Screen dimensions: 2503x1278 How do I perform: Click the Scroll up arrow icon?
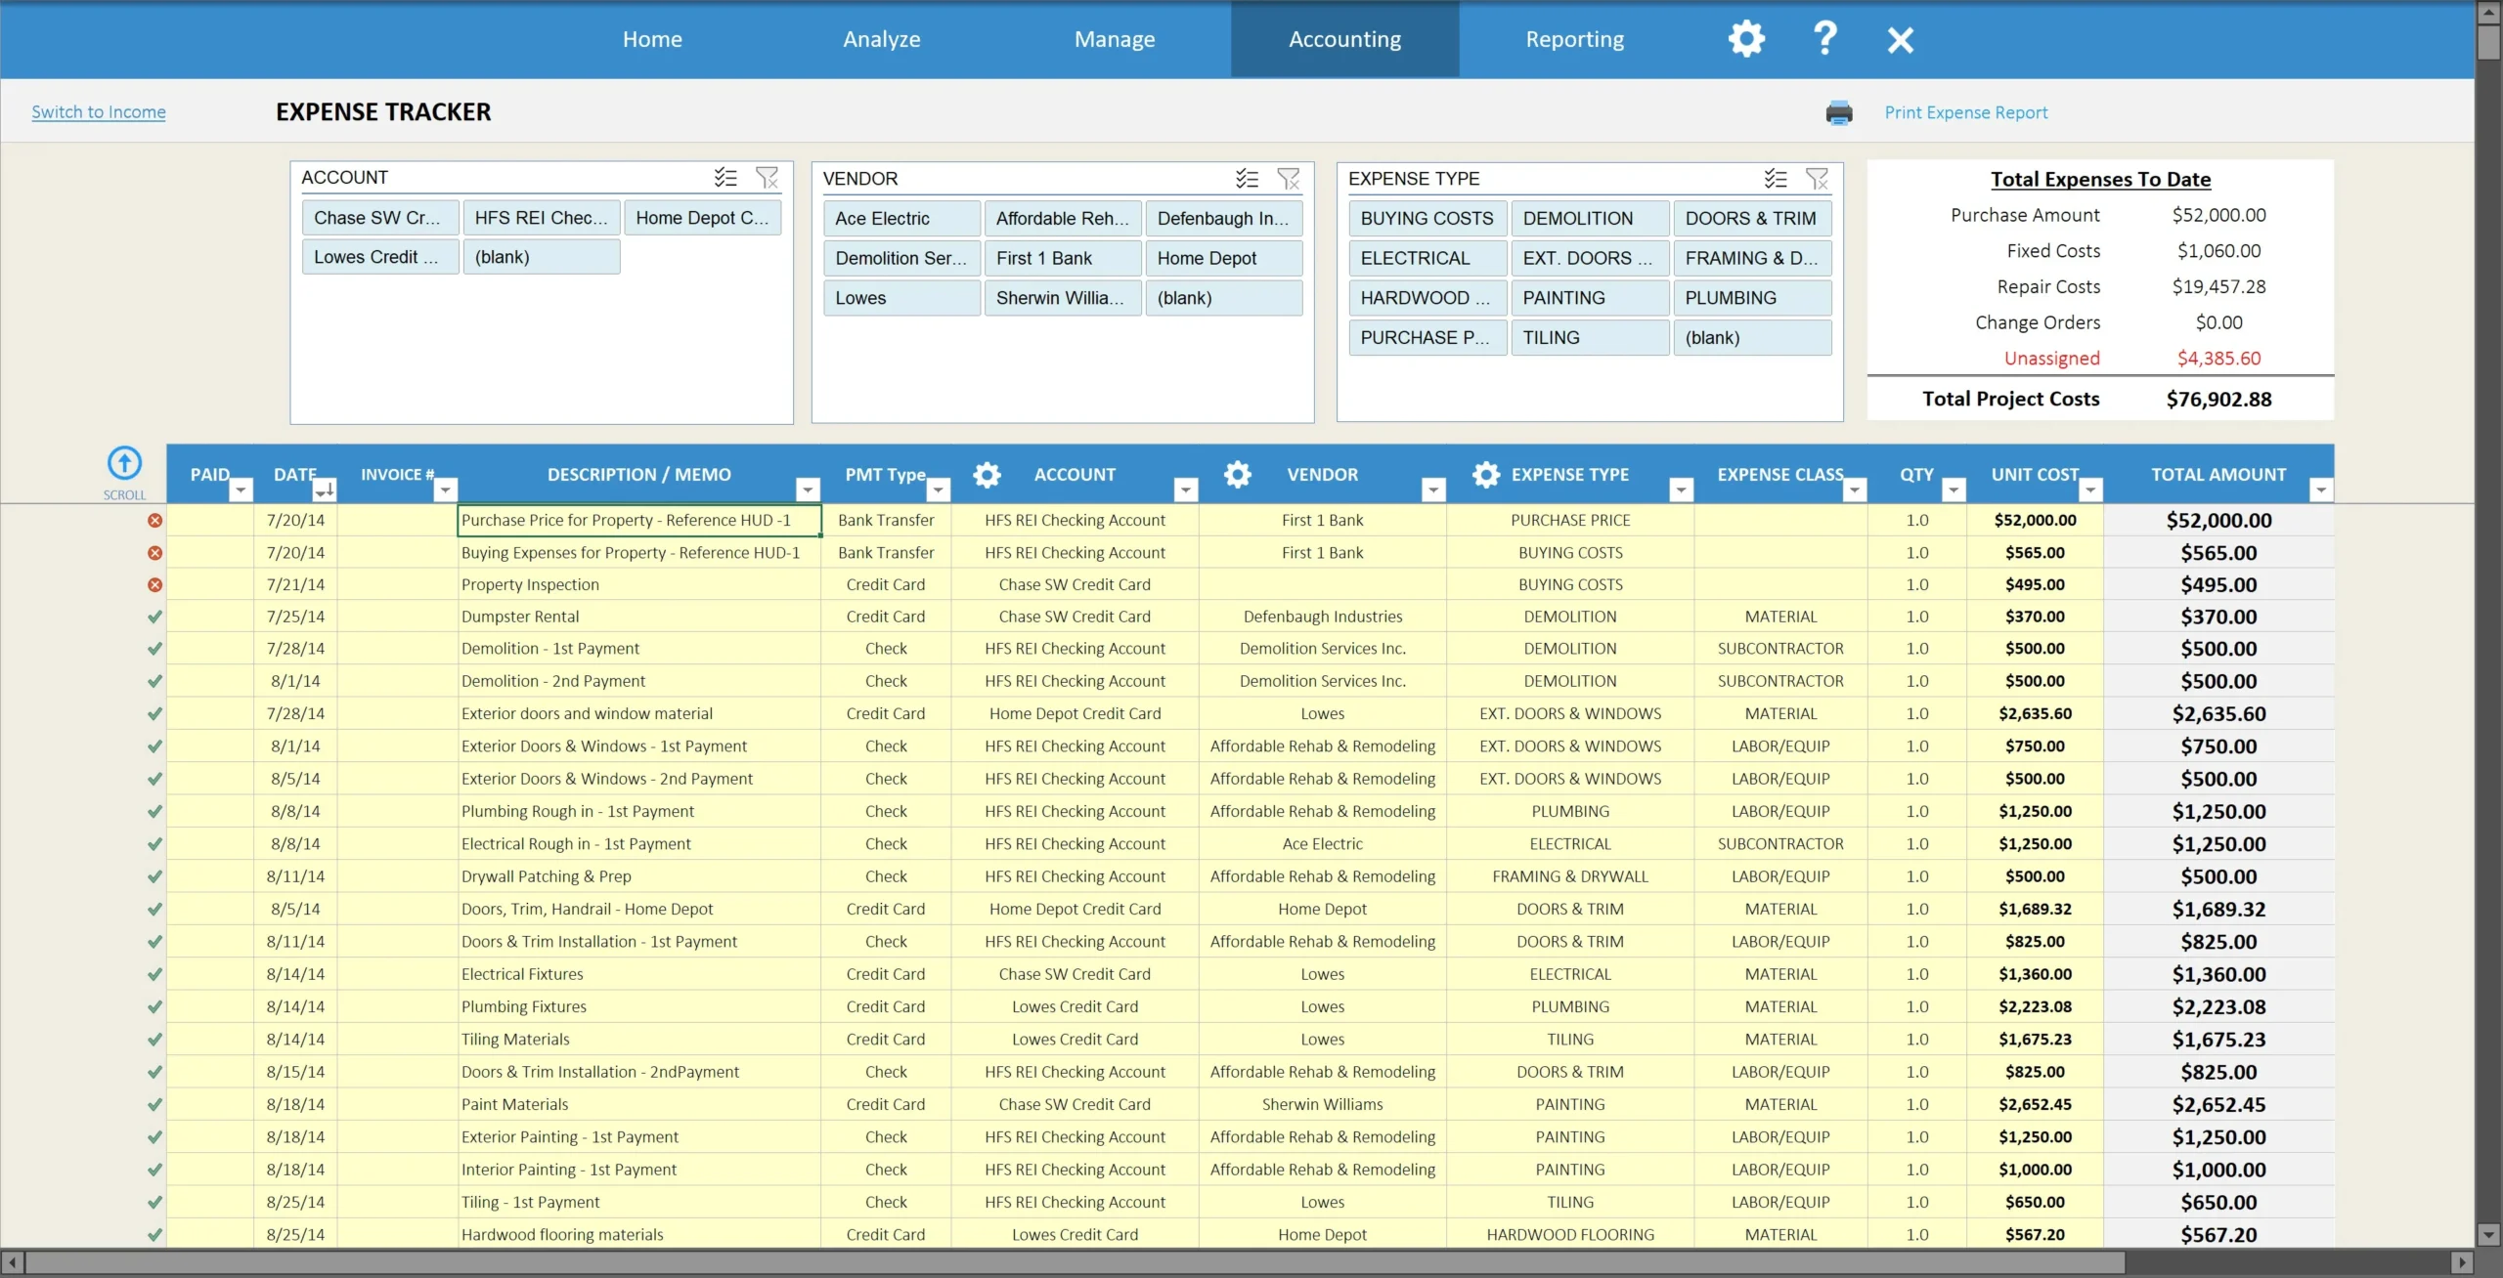(x=124, y=462)
